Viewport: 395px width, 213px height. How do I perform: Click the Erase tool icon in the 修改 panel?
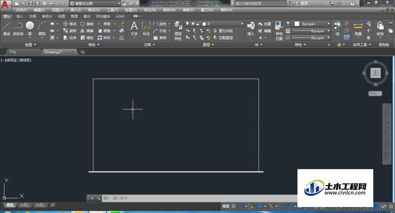122,24
